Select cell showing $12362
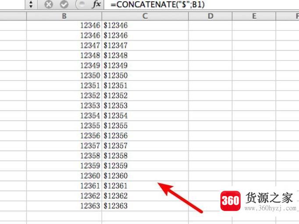This screenshot has height=224, width=299. (145, 196)
